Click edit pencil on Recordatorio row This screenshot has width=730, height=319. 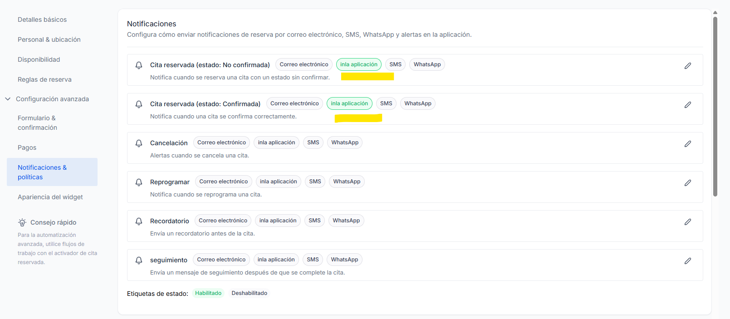[x=688, y=222]
